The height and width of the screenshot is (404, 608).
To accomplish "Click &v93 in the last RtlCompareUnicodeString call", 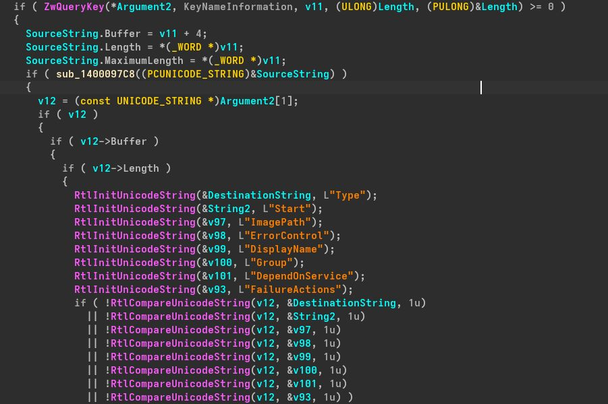I will (298, 397).
